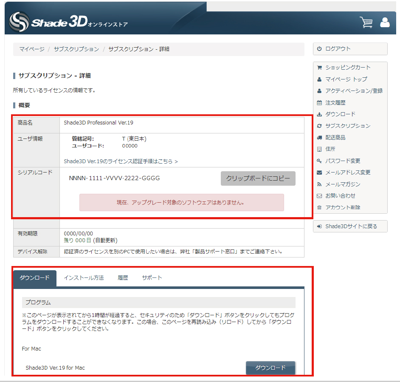The image size is (400, 382).
Task: Click the expiry date 0000/00/00
Action: [78, 233]
